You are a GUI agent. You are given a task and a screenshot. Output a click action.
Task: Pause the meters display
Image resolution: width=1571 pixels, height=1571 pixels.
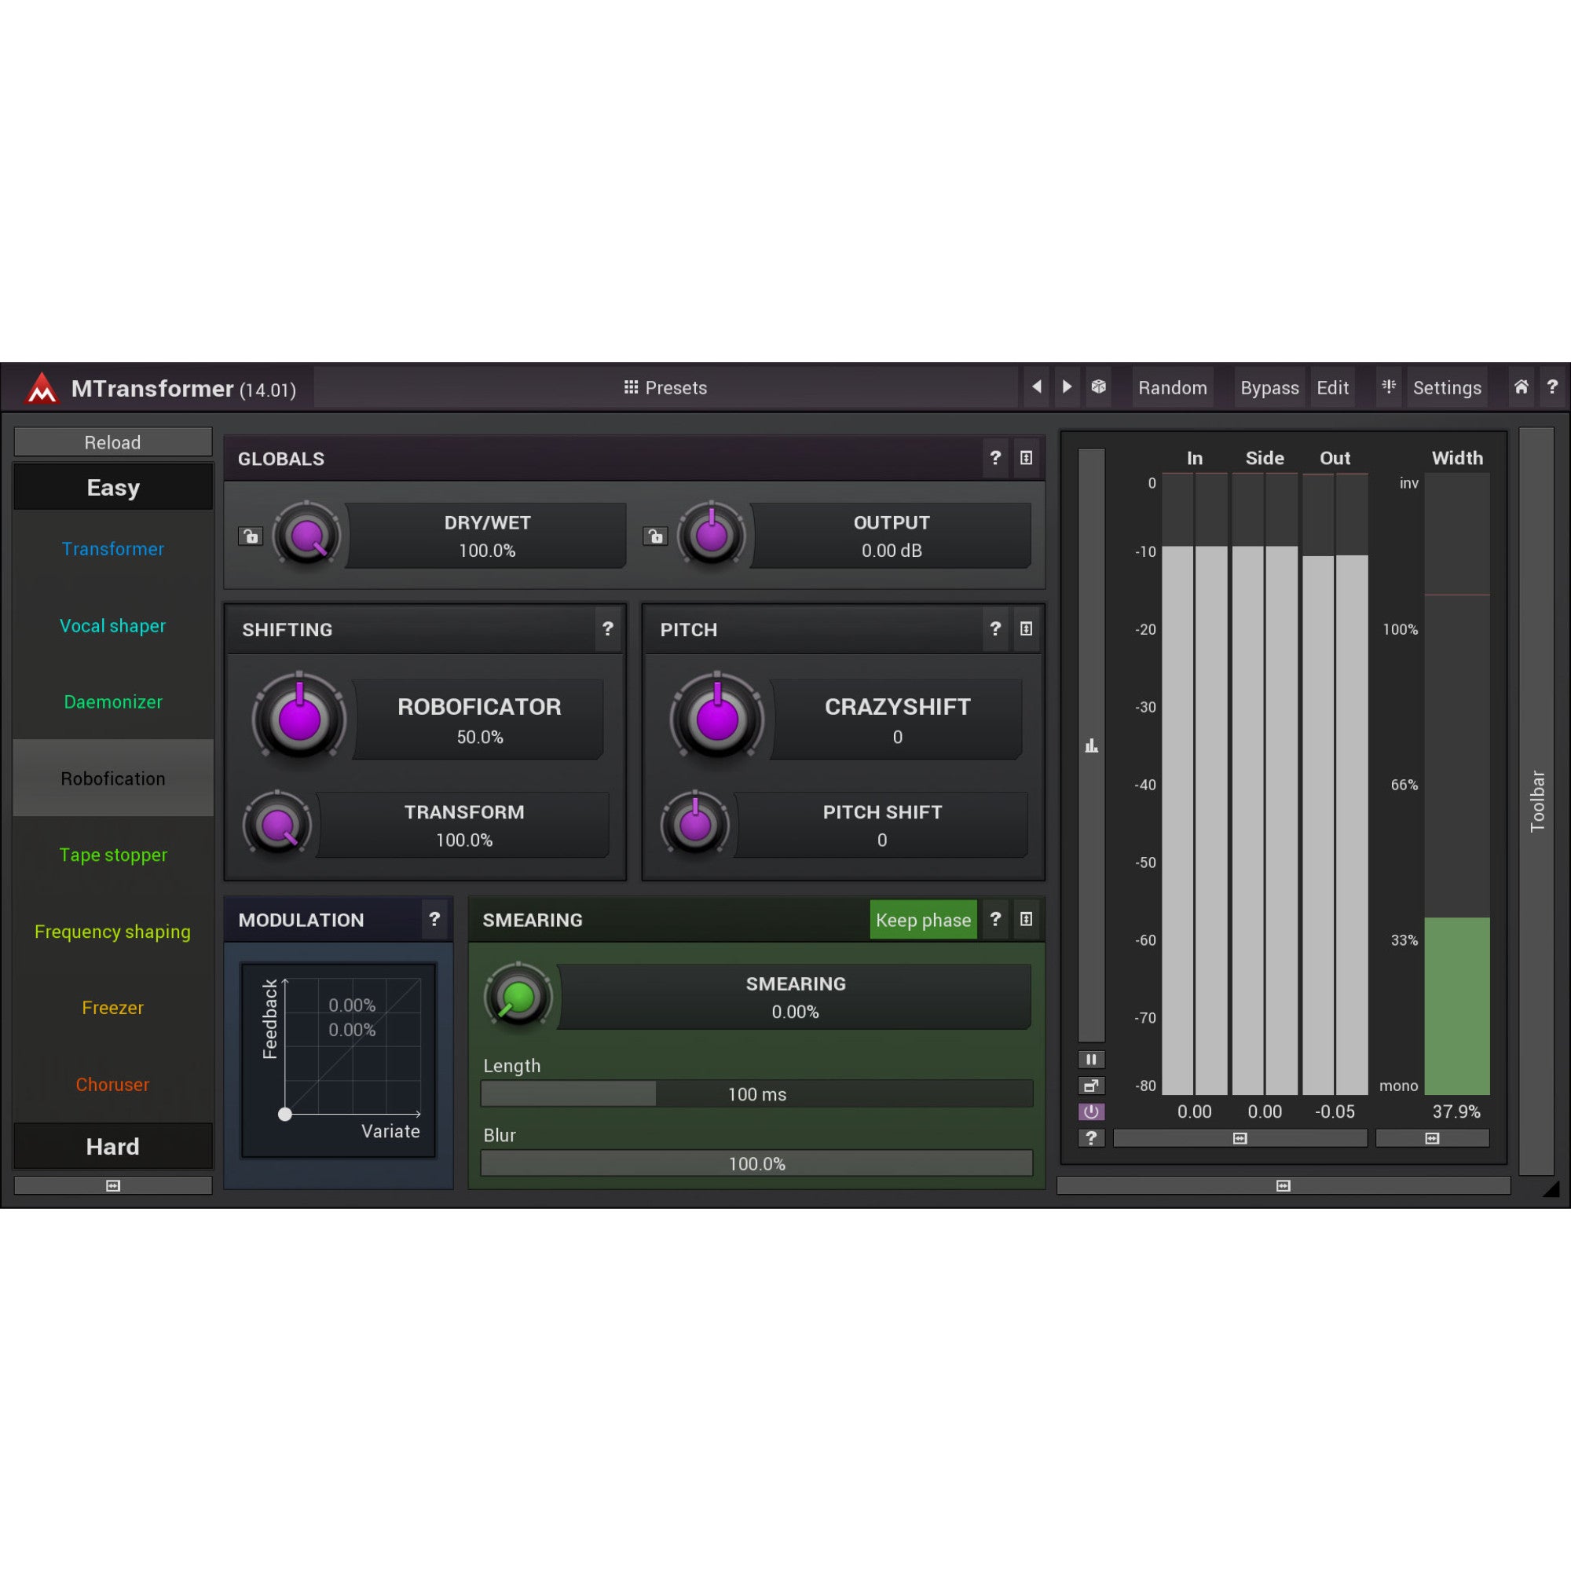1091,1060
